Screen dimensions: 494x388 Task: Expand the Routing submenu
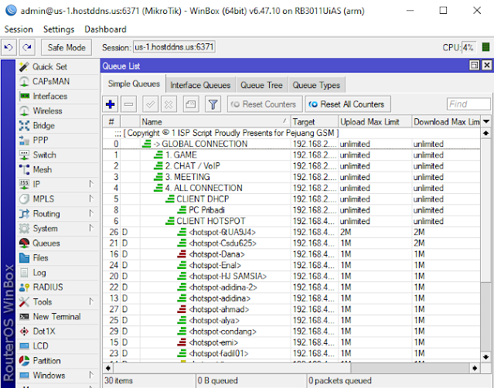coord(91,213)
